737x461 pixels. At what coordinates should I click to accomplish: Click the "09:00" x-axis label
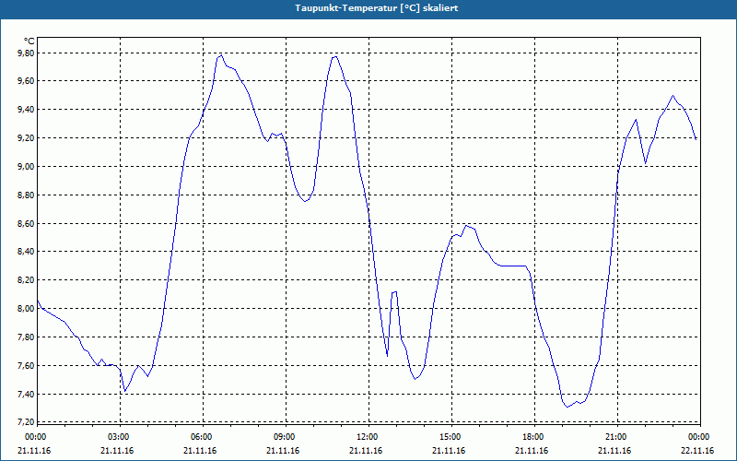[x=286, y=437]
